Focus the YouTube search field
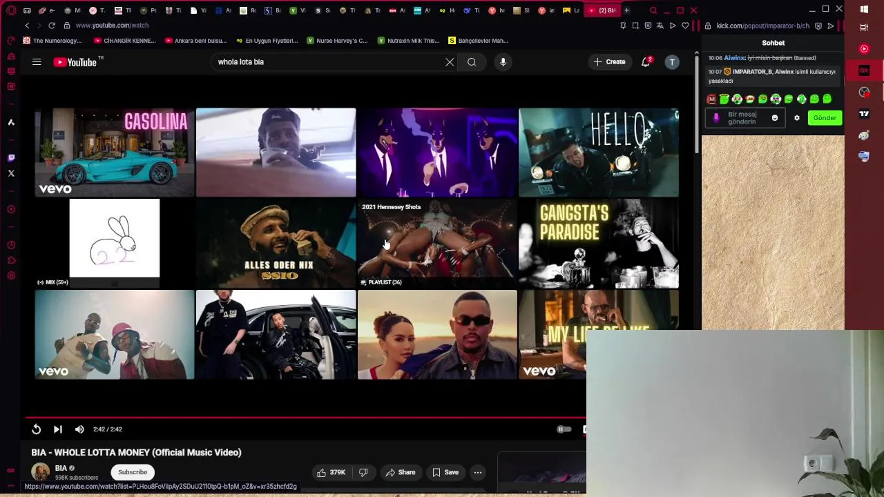Viewport: 884px width, 497px height. click(328, 62)
